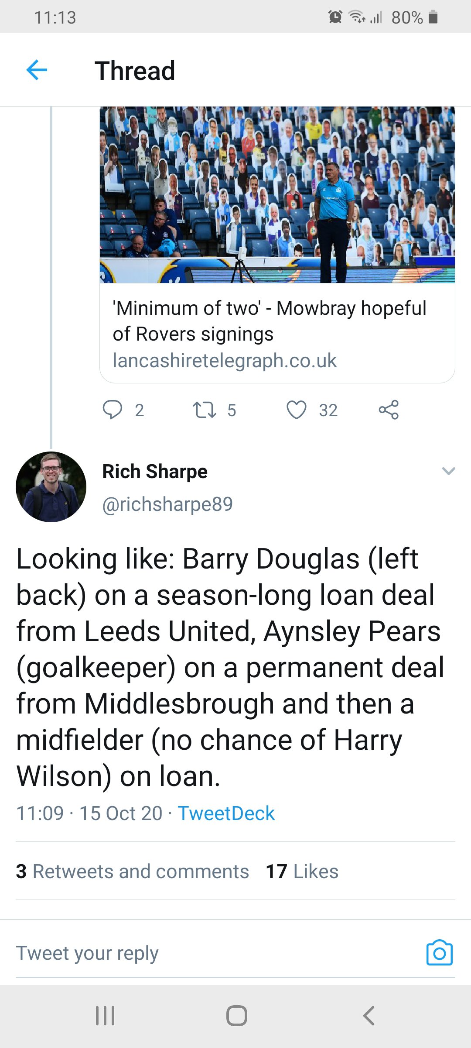The height and width of the screenshot is (1048, 471).
Task: Open the TweetDeck source link
Action: pos(226,814)
